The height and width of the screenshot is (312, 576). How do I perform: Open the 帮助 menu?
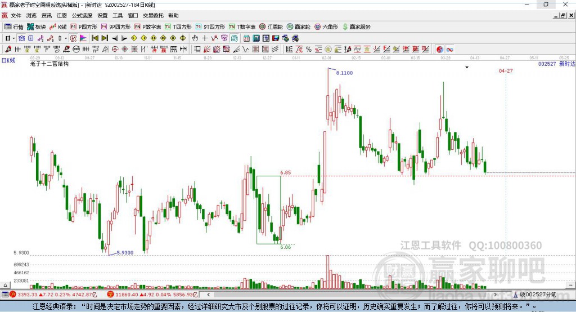pos(173,15)
